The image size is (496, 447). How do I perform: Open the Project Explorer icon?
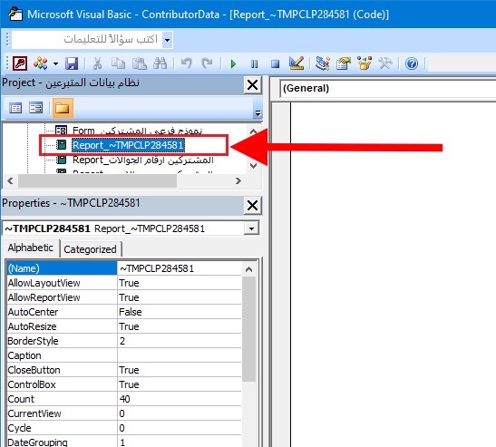323,63
